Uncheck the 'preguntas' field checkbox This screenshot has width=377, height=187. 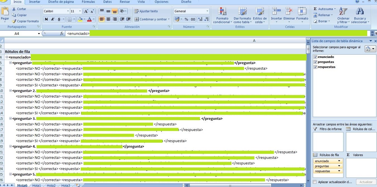316,62
